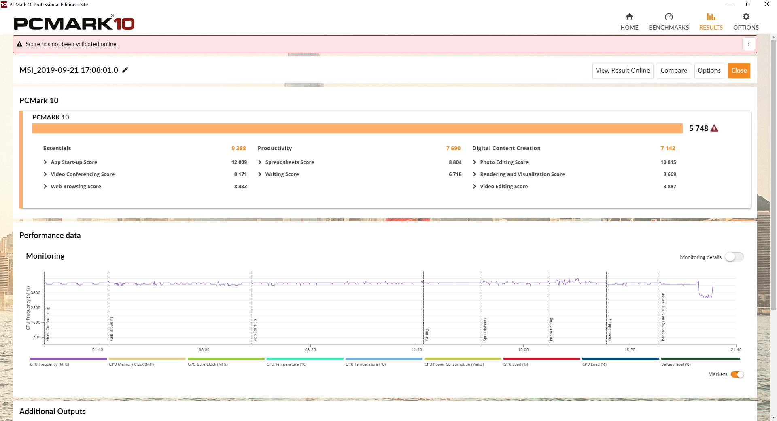Click the Digital Content Creation score 7 142
This screenshot has width=777, height=421.
(668, 148)
